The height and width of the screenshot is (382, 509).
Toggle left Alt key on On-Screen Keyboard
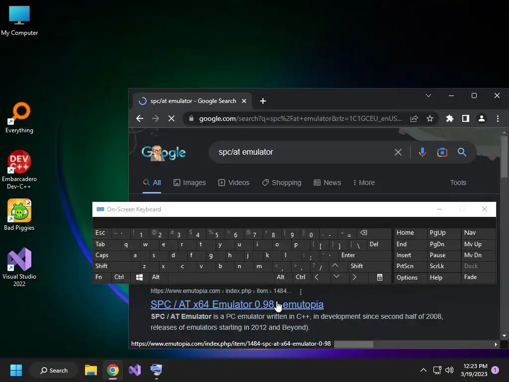click(x=158, y=277)
